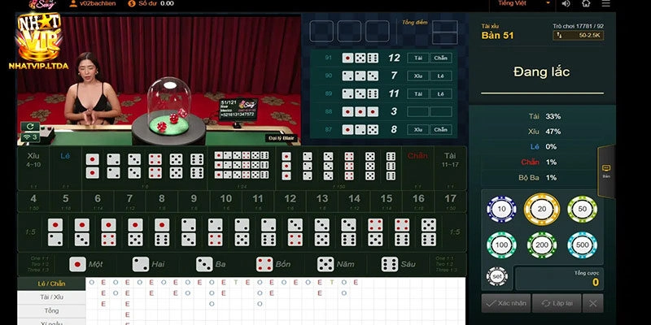
Task: Switch to the Tài / Xỉu history tab
Action: click(51, 297)
